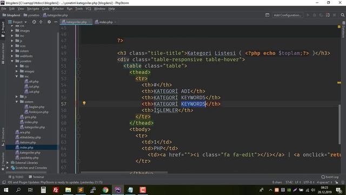Expand the scss folder

pos(12,45)
